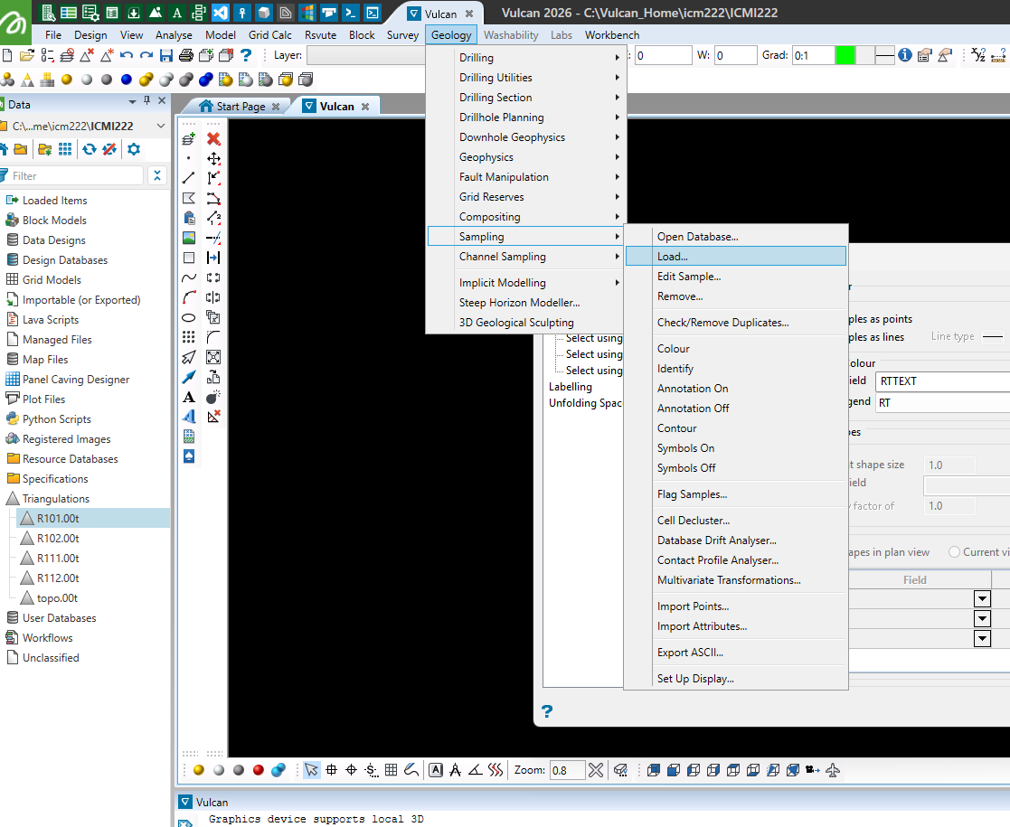Select the Current view radio button
The height and width of the screenshot is (827, 1010).
(x=955, y=552)
